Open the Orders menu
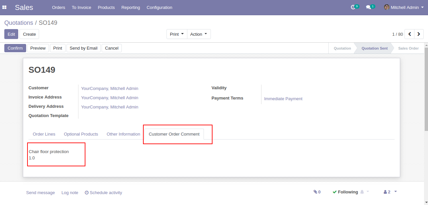 tap(59, 7)
